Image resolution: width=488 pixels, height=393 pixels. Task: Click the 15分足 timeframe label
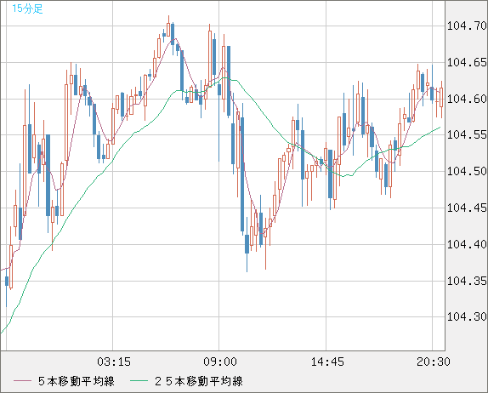pyautogui.click(x=27, y=9)
